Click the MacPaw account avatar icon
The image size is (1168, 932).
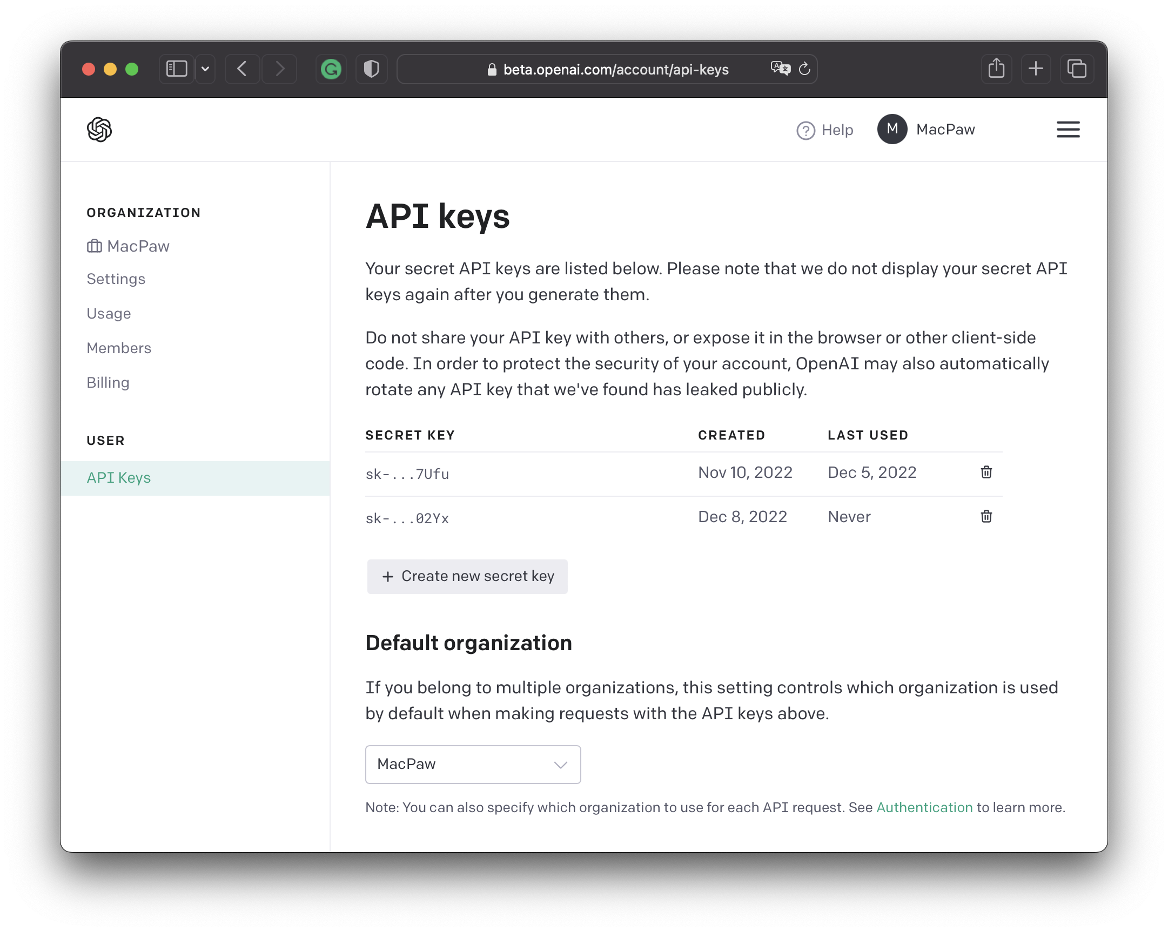click(892, 130)
